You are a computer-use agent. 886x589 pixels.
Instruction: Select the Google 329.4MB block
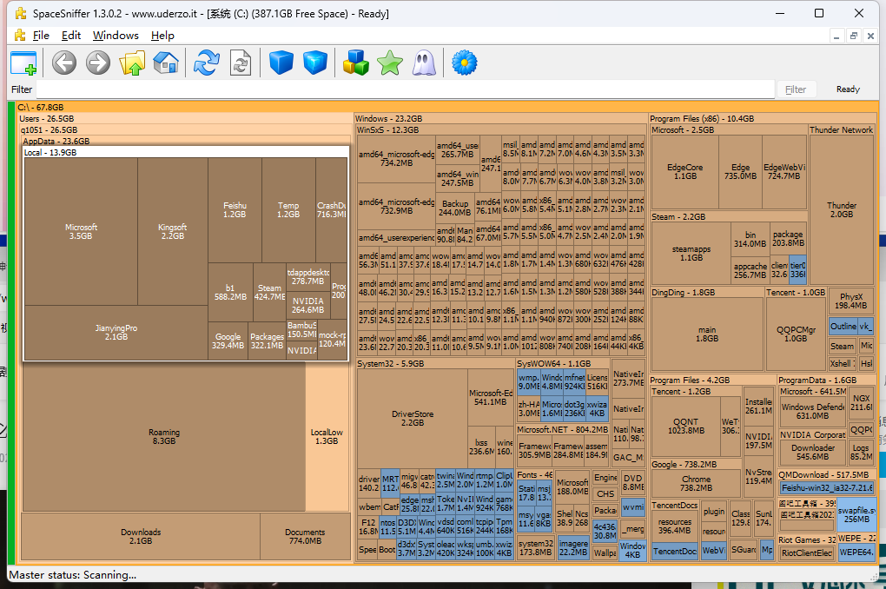[228, 341]
